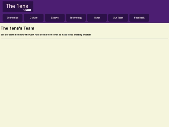Click the small publisher badge under the logo
This screenshot has width=169, height=127.
pos(28,10)
